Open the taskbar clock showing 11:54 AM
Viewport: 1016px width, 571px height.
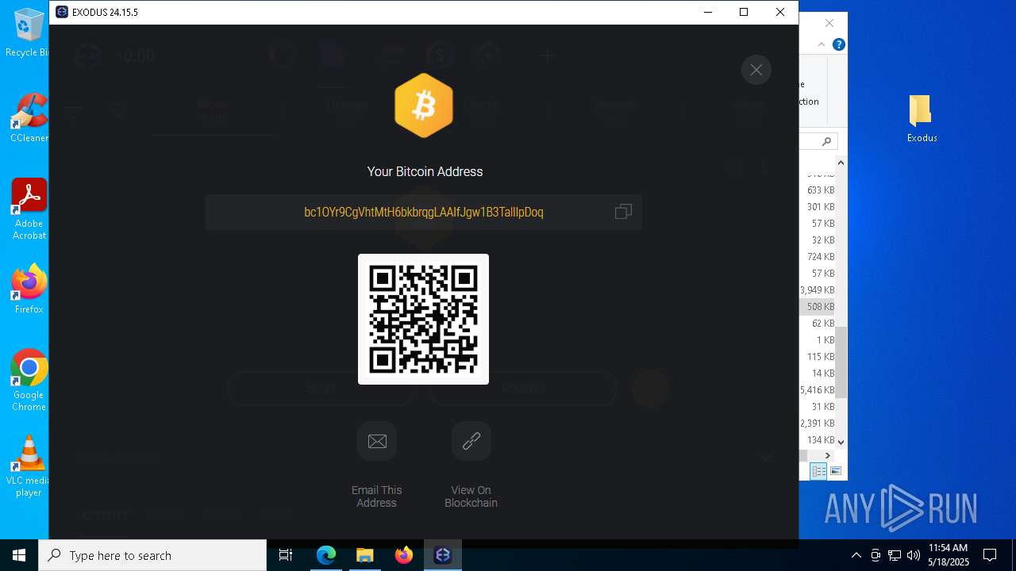pos(949,555)
